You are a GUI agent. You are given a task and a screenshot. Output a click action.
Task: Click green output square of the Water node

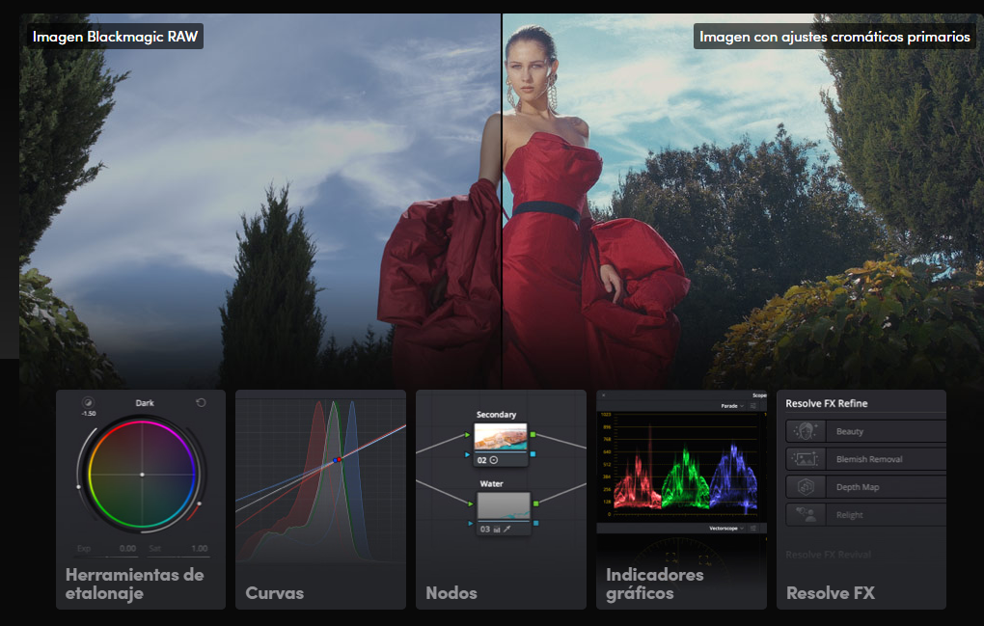(535, 504)
